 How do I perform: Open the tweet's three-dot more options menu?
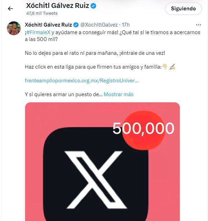(198, 25)
